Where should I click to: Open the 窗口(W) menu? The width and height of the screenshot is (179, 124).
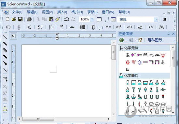108,12
